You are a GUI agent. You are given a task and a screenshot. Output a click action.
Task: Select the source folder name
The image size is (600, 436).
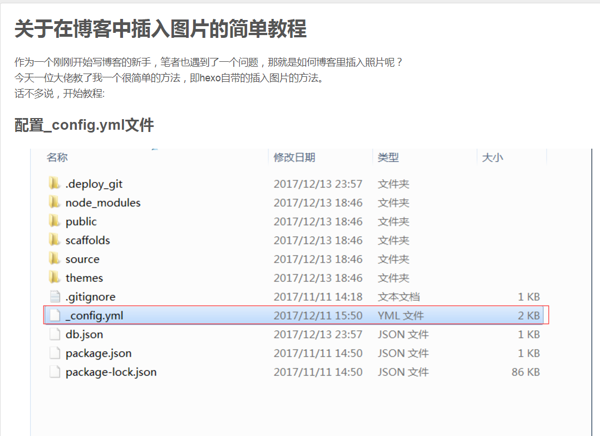pyautogui.click(x=82, y=259)
